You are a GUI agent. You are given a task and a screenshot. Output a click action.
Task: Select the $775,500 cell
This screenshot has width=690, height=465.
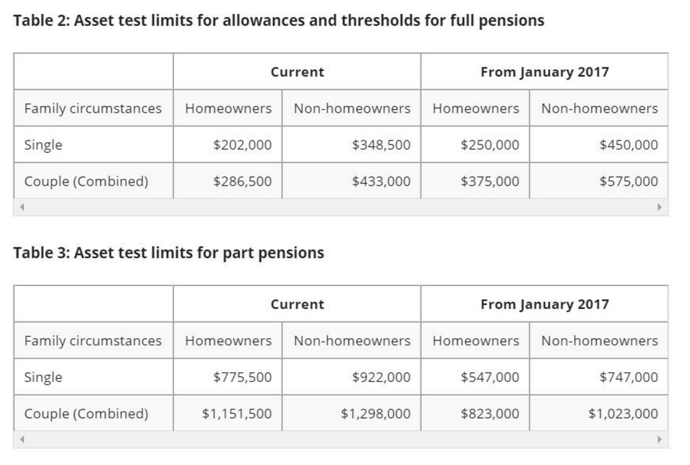click(x=242, y=377)
